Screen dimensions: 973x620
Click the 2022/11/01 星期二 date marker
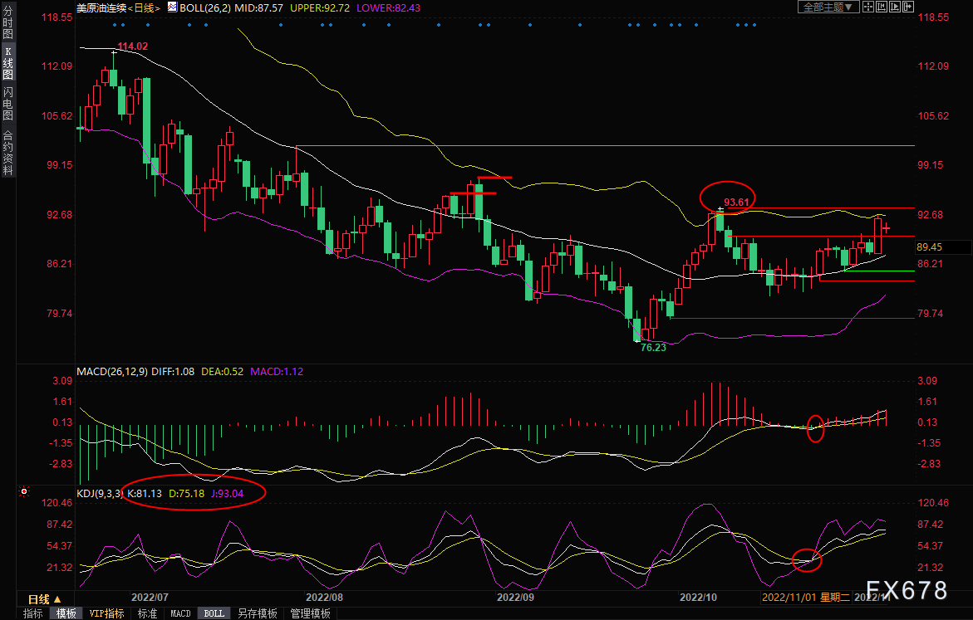click(x=805, y=597)
